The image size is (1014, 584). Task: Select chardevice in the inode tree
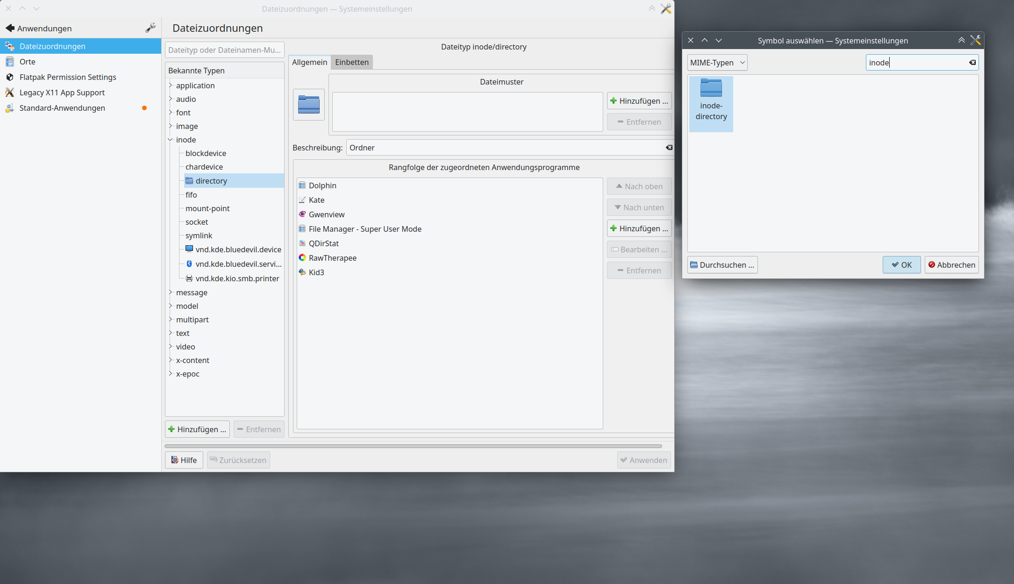pos(204,167)
